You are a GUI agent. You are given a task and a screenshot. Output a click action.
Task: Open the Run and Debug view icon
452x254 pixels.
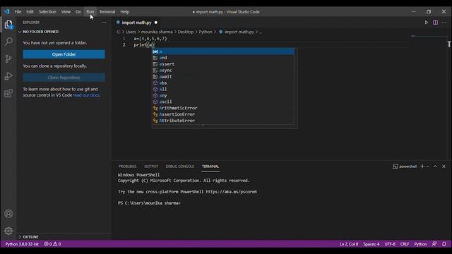8,76
